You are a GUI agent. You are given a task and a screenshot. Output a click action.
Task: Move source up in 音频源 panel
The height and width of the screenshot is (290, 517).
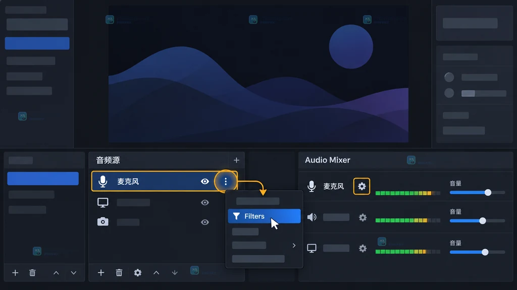tap(157, 272)
